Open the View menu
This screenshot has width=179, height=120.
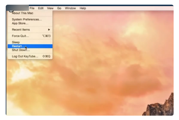tap(50, 8)
